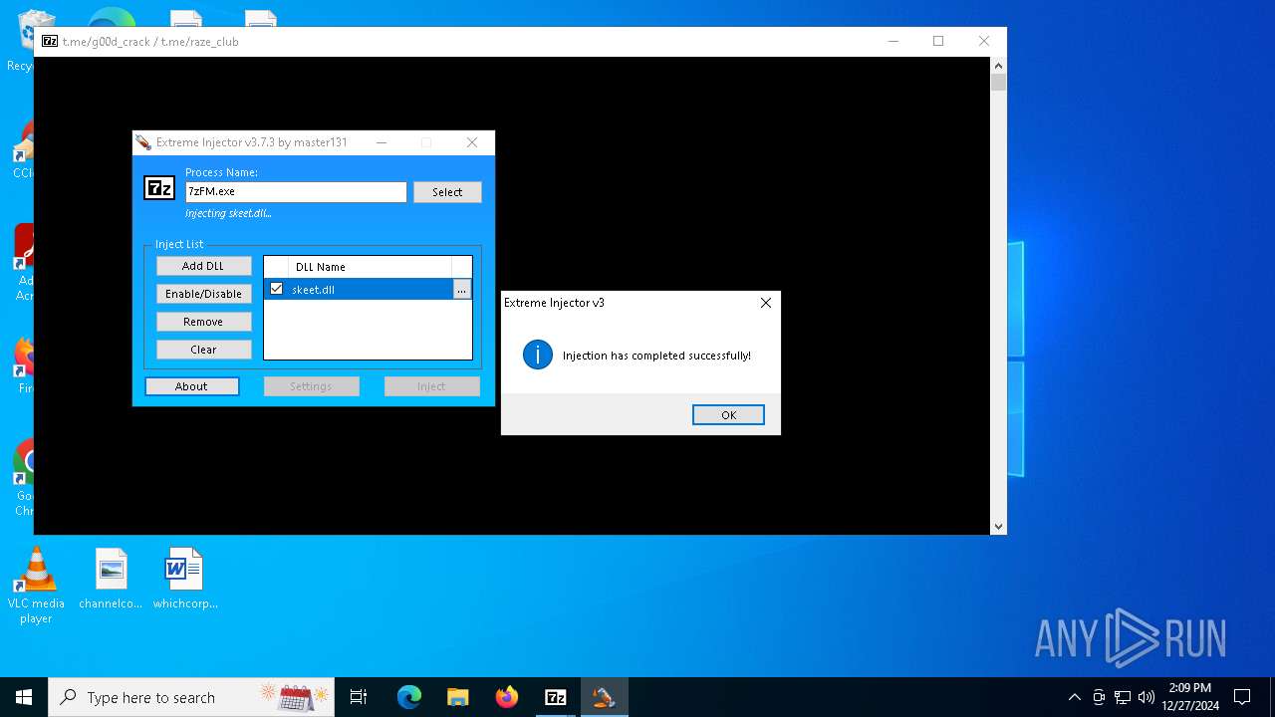
Task: Select the whichcorp... Word document icon
Action: pos(184,579)
